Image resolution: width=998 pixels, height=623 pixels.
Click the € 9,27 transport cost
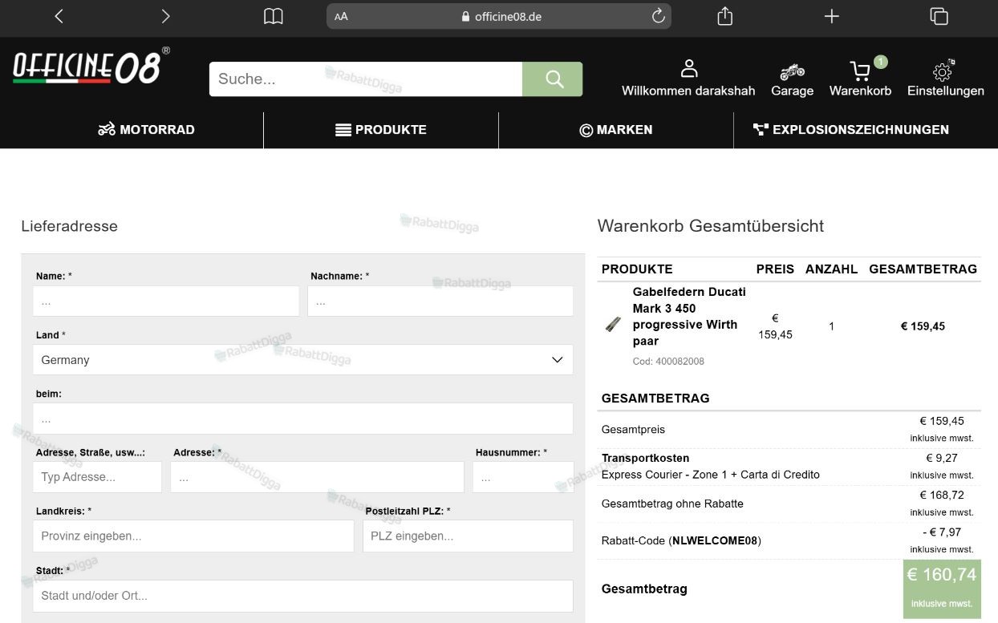click(942, 458)
